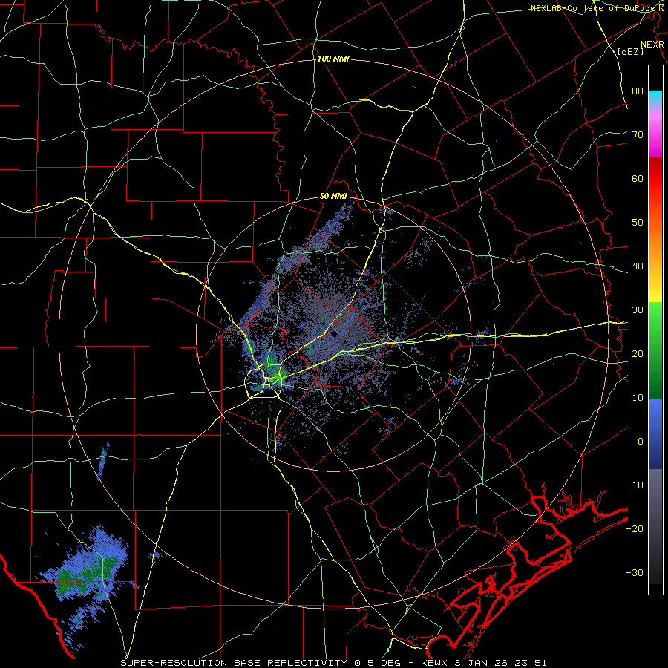The image size is (668, 668).
Task: Click the black radar site dot
Action: [x=334, y=334]
